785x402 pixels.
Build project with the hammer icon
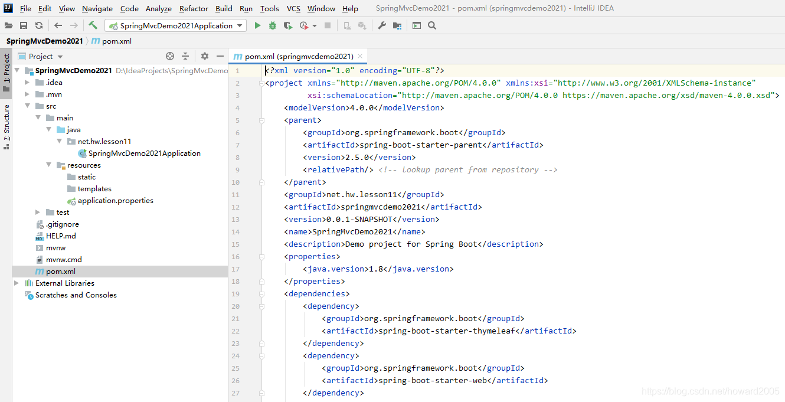click(x=93, y=25)
